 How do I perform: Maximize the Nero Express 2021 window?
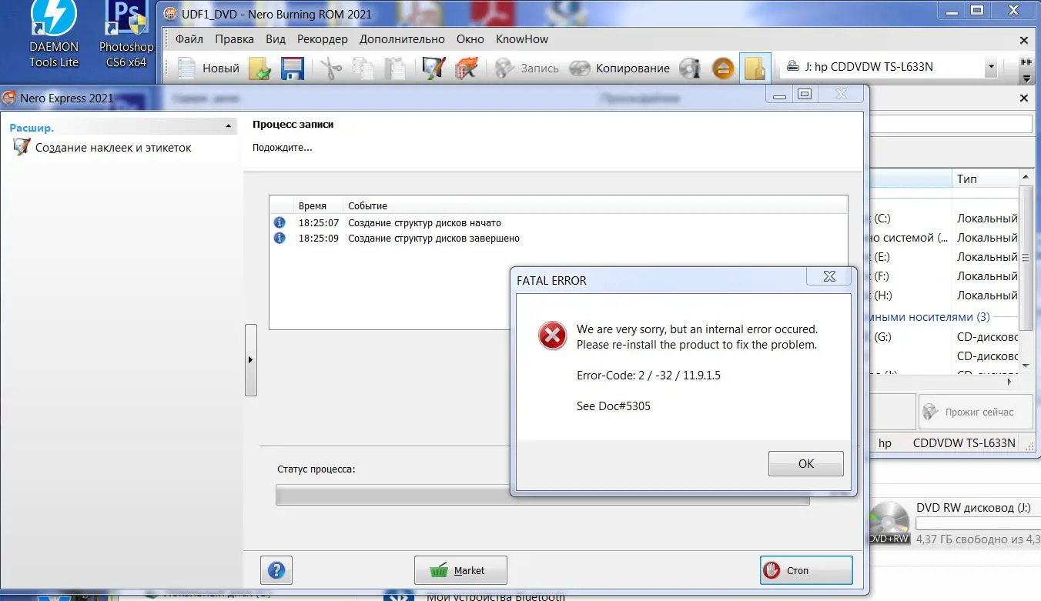coord(805,95)
